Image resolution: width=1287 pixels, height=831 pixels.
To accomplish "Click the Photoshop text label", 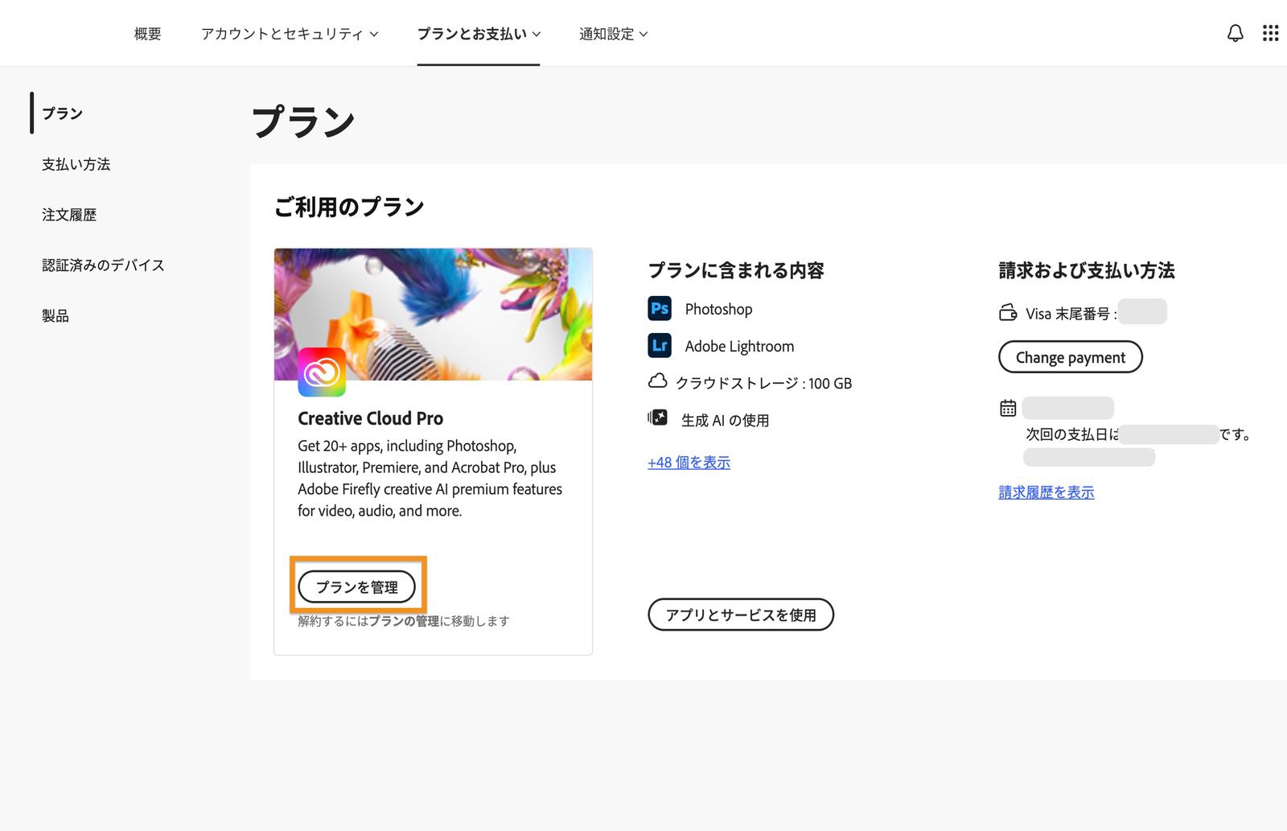I will [x=719, y=309].
